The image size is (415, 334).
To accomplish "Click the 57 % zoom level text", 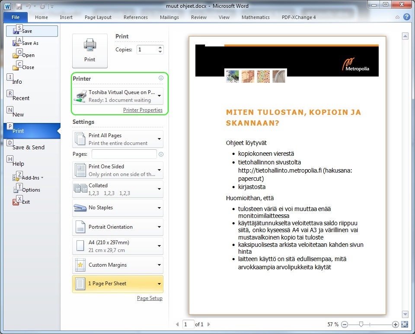I will tap(333, 324).
